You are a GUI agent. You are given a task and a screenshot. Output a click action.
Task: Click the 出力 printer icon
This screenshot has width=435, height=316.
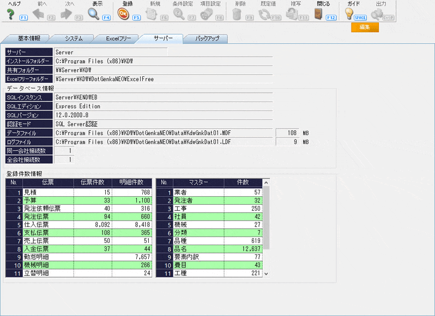point(377,14)
